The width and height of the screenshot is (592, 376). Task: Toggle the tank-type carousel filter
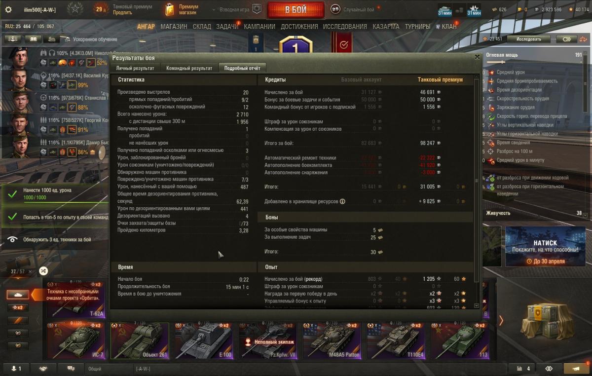(x=18, y=295)
